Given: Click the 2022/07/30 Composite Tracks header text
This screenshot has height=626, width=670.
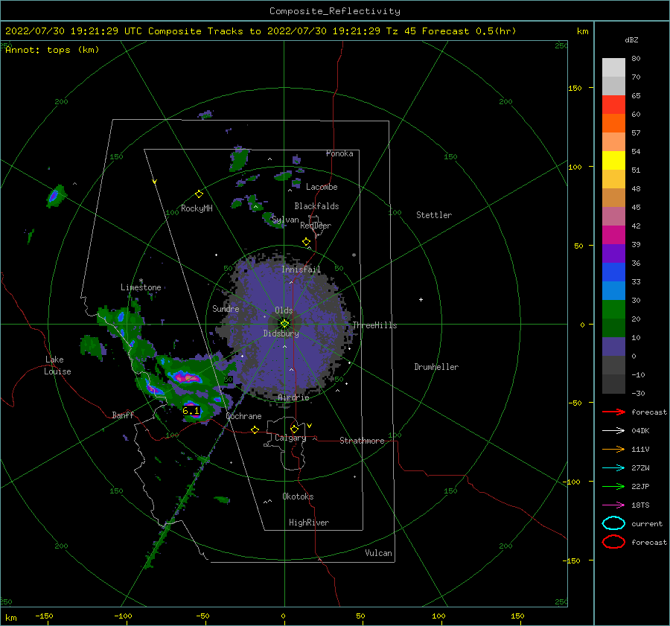Looking at the screenshot, I should click(261, 31).
